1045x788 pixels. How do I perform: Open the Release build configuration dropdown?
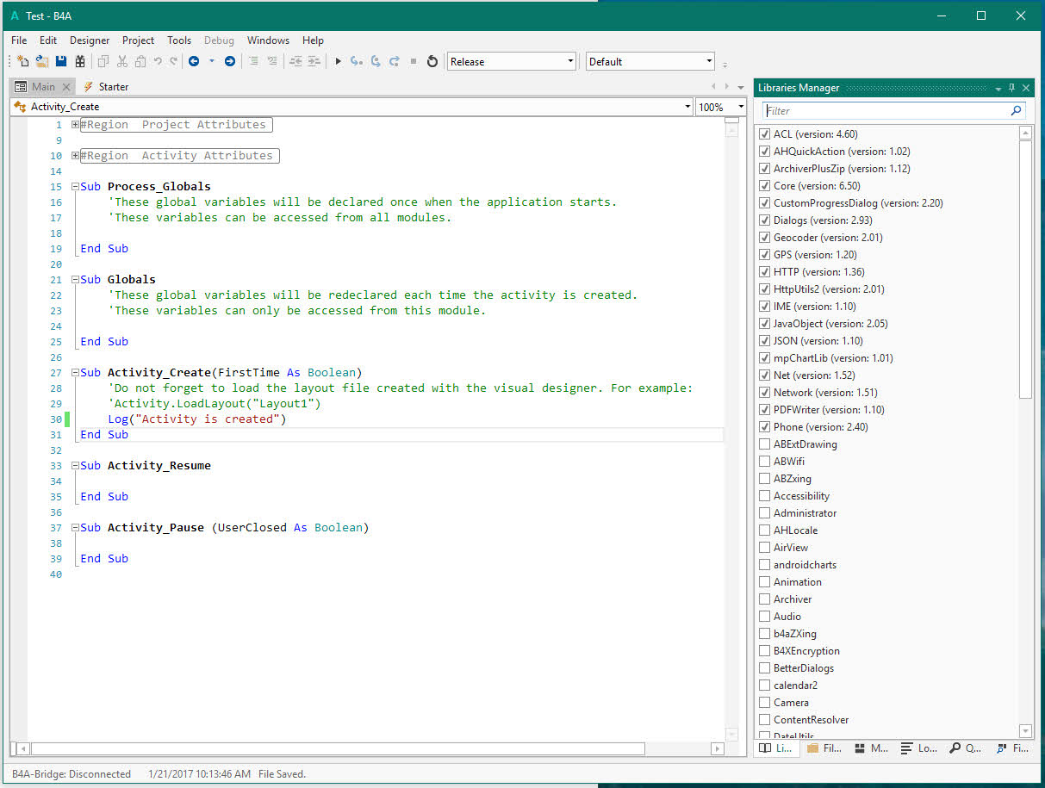(x=512, y=61)
